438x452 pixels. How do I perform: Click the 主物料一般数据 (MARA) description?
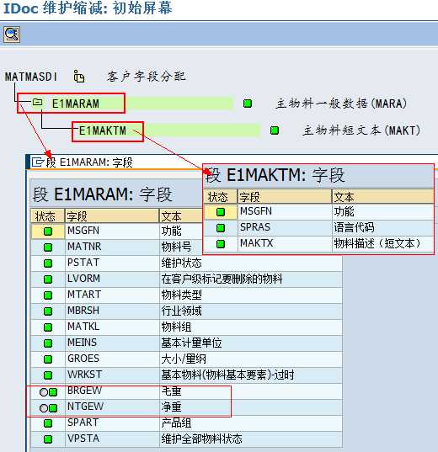(x=341, y=104)
